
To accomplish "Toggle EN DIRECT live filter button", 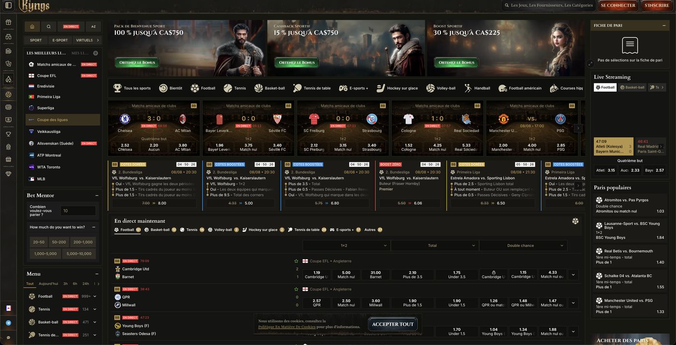I will pyautogui.click(x=71, y=27).
